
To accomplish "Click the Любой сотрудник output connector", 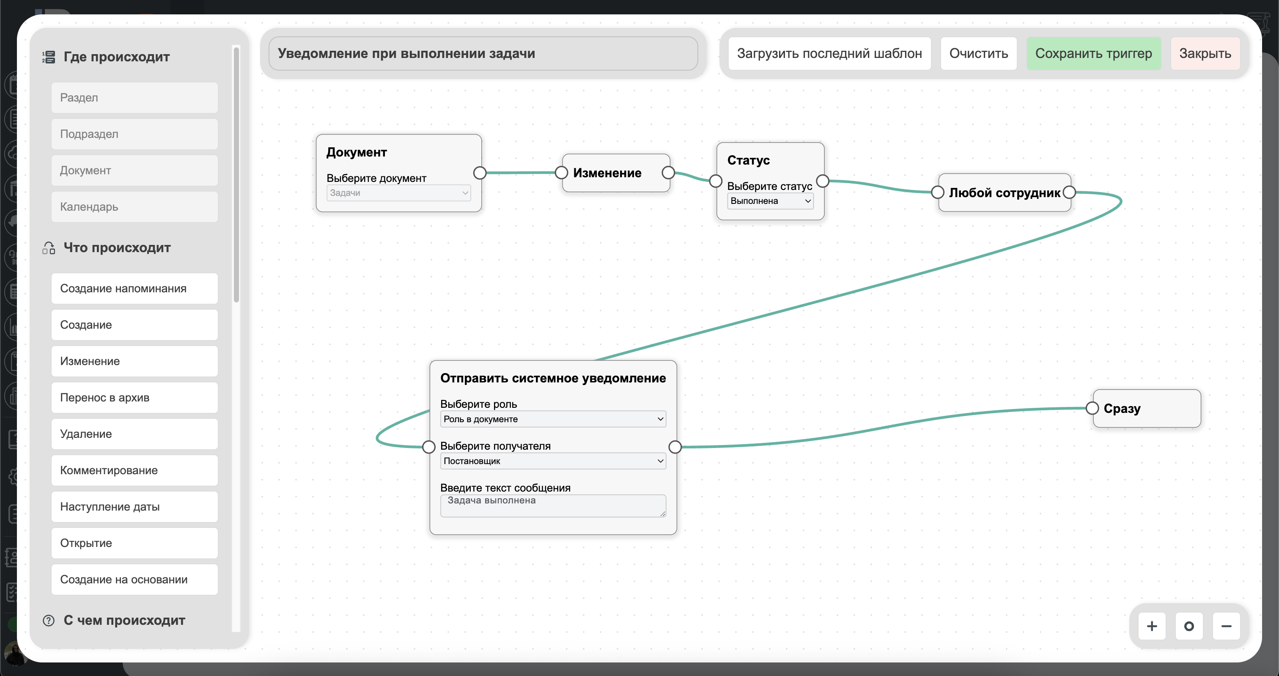I will [1070, 192].
